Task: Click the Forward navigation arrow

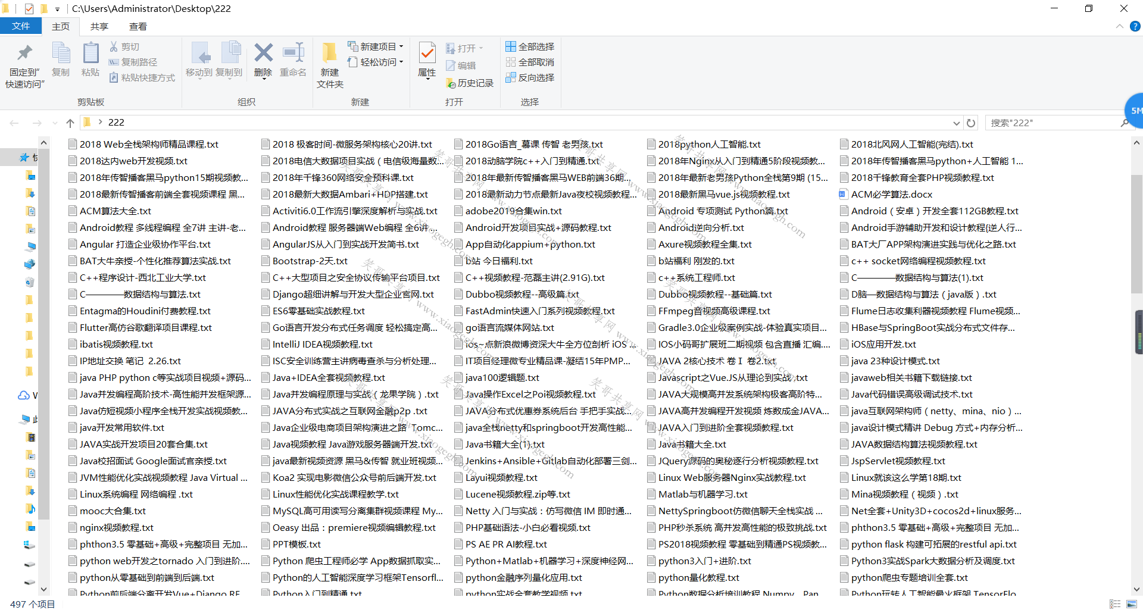Action: tap(37, 123)
